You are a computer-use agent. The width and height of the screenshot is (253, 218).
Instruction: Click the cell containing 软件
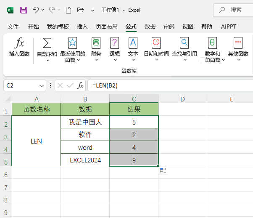click(85, 135)
